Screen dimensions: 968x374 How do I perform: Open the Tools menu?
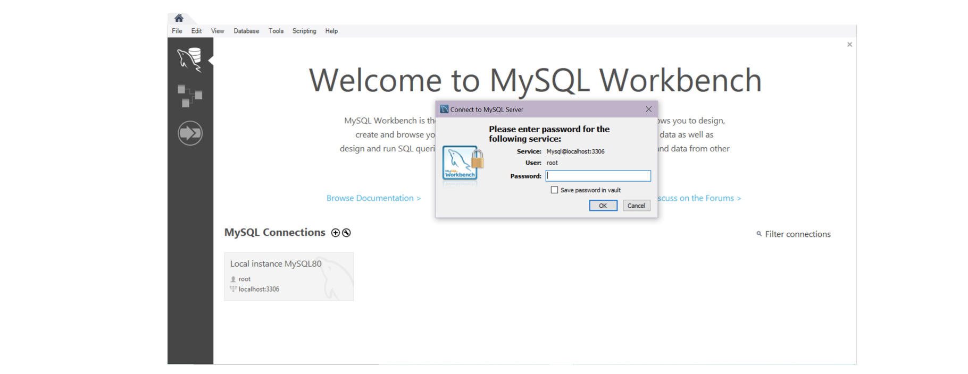tap(276, 31)
